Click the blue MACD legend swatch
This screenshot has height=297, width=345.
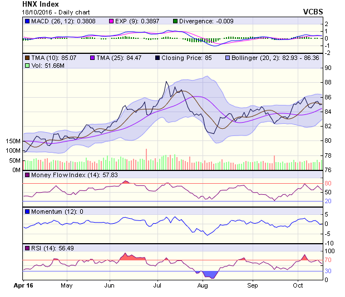27,21
